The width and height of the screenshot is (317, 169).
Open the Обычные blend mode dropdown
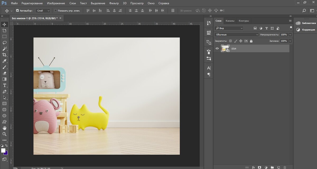[237, 35]
